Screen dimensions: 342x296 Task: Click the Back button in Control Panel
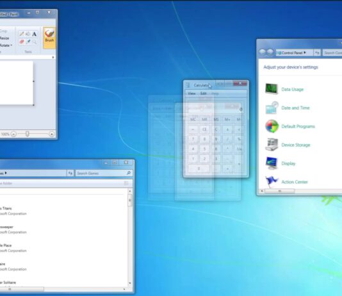[263, 52]
